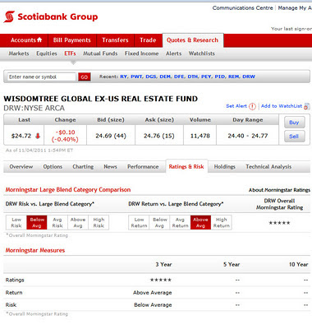Click the highlighted Below Avg risk box
The height and width of the screenshot is (329, 312).
point(37,223)
